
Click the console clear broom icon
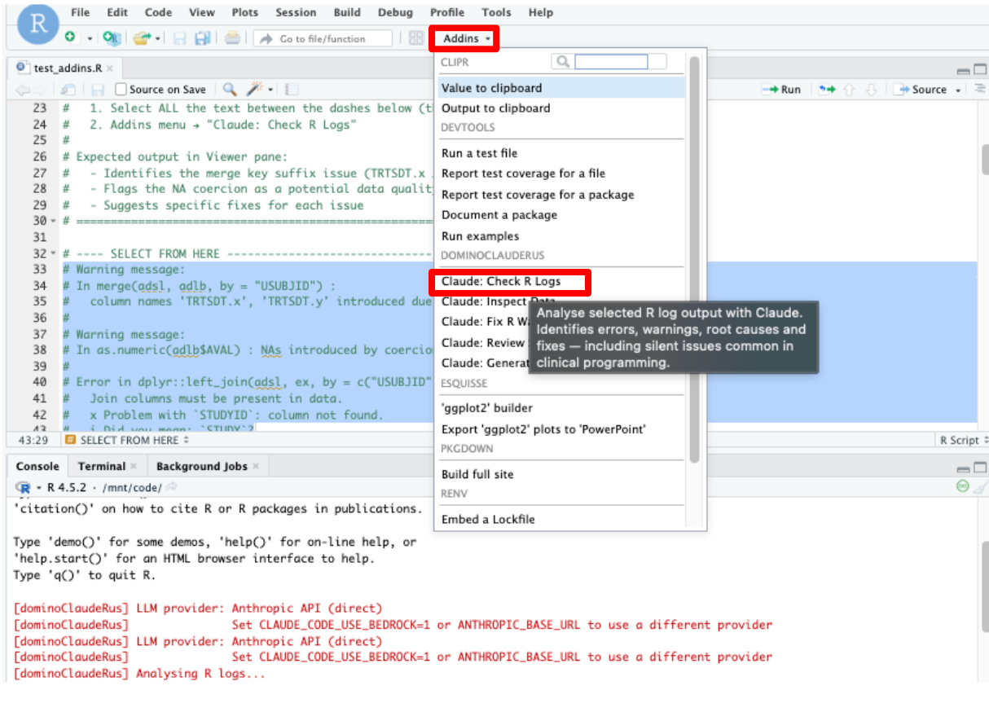point(980,487)
